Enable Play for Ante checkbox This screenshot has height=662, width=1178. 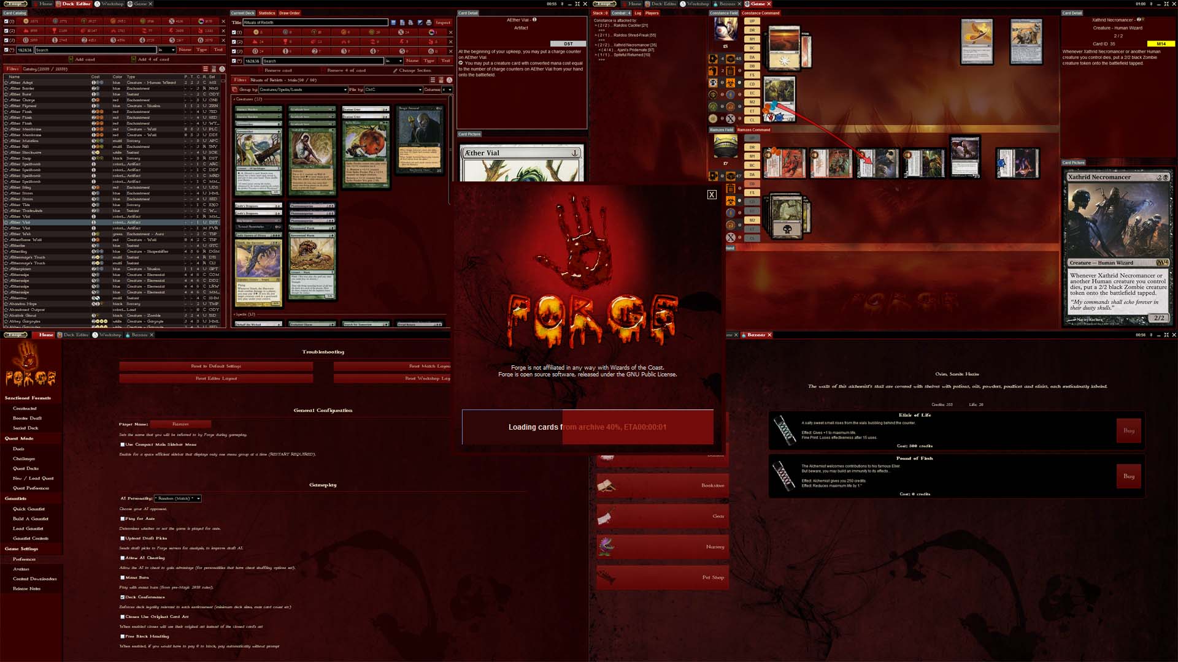point(123,519)
